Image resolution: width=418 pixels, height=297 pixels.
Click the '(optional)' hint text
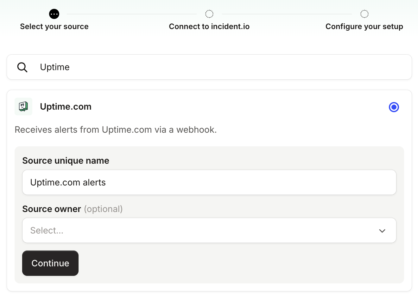tap(103, 209)
